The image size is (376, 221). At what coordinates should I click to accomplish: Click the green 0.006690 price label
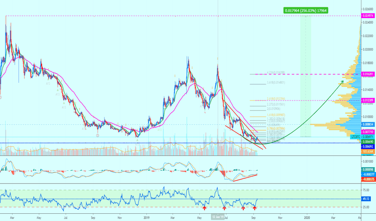368,142
